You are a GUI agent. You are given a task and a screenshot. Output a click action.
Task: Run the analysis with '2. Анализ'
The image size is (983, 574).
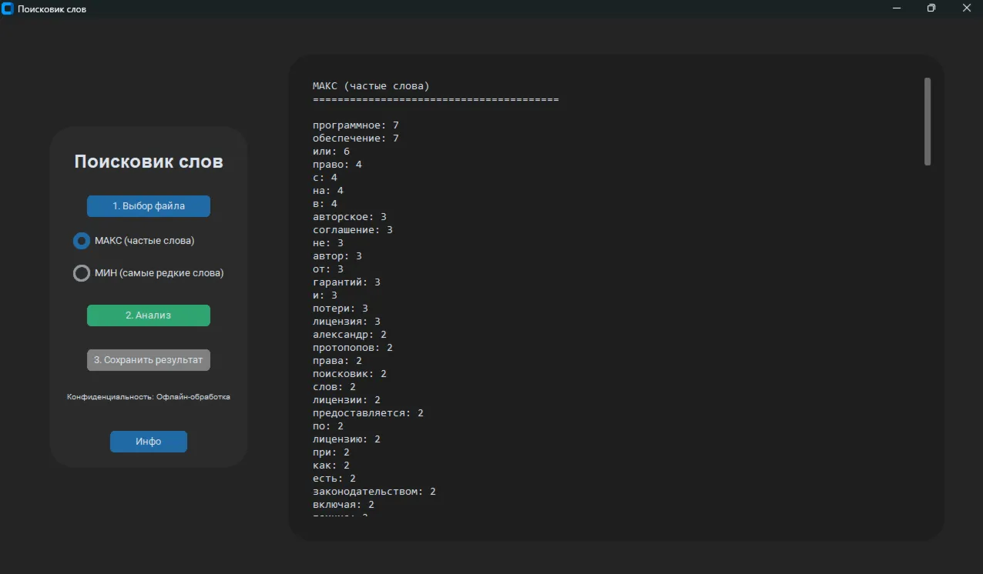[149, 315]
